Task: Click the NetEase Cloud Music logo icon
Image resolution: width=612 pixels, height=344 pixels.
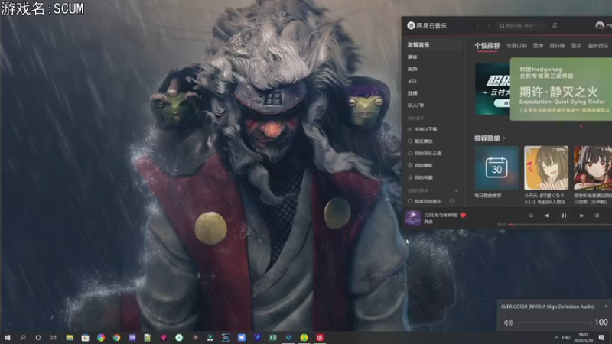Action: pyautogui.click(x=411, y=26)
